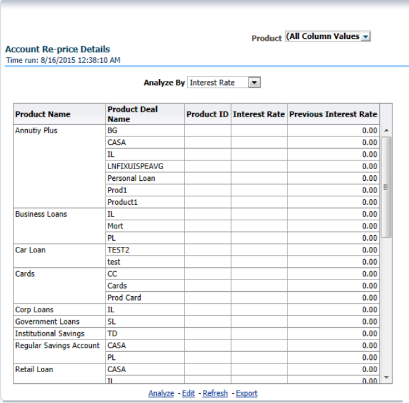The image size is (409, 403).
Task: Click the BG deal name cell
Action: (x=145, y=130)
